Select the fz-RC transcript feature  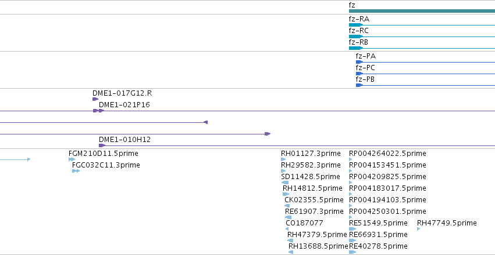tap(422, 37)
